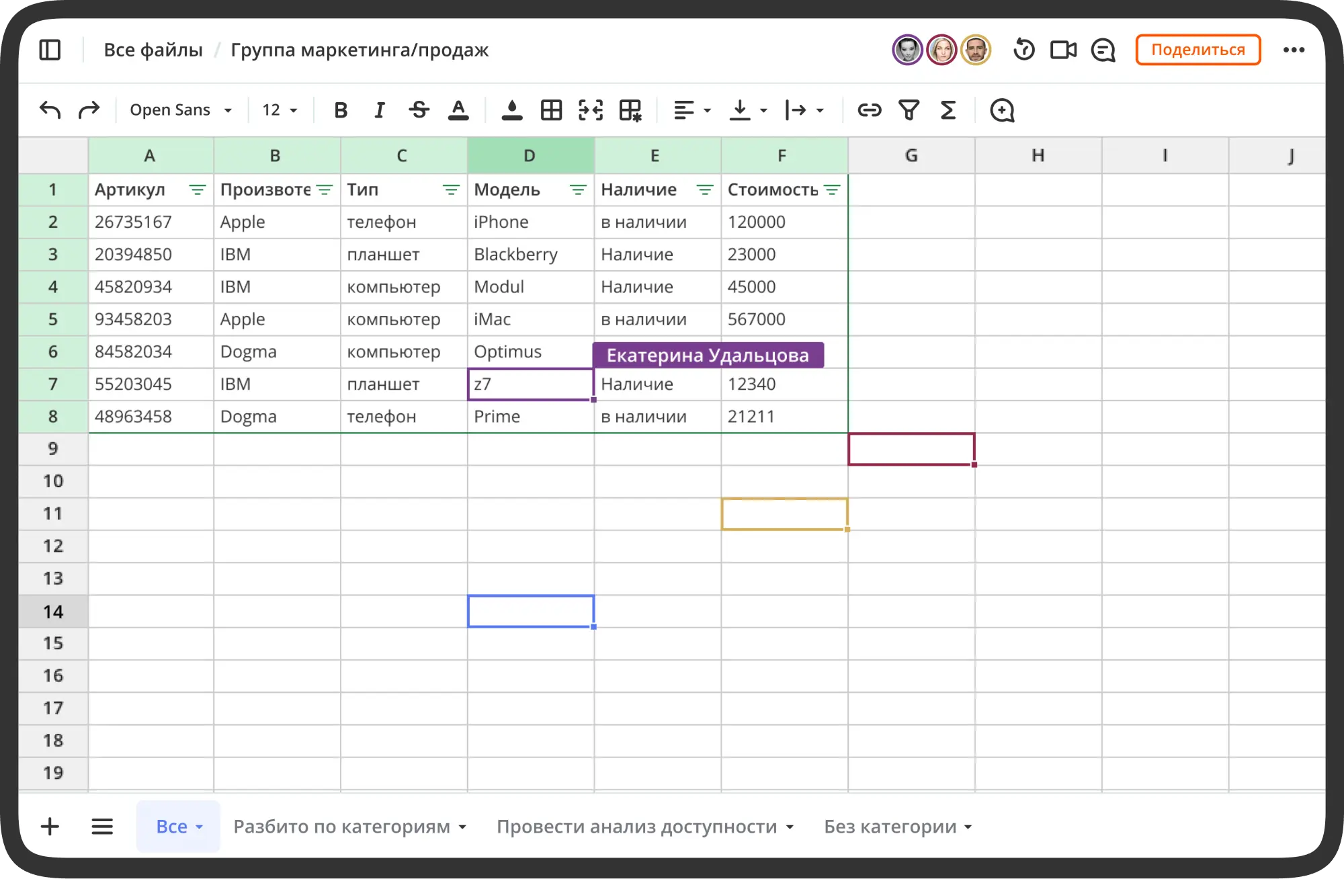The width and height of the screenshot is (1344, 879).
Task: Click the redo arrow icon
Action: click(89, 110)
